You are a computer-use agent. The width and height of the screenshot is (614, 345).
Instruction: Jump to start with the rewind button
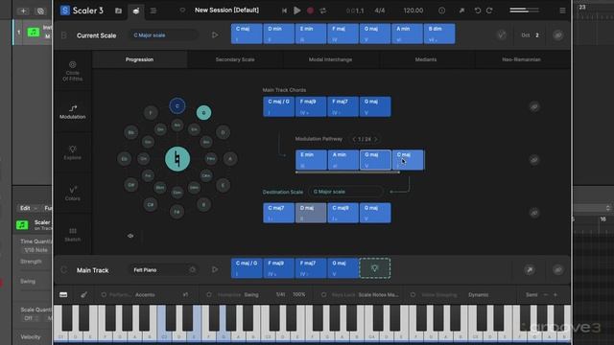click(284, 11)
